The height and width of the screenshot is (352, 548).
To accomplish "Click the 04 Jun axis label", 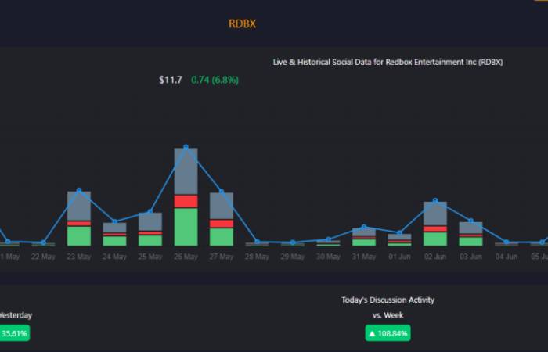I will point(507,257).
